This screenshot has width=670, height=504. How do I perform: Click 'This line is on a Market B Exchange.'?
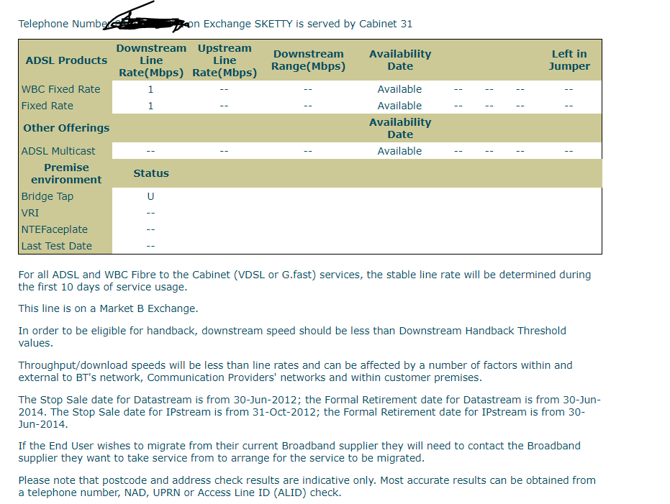[x=108, y=308]
